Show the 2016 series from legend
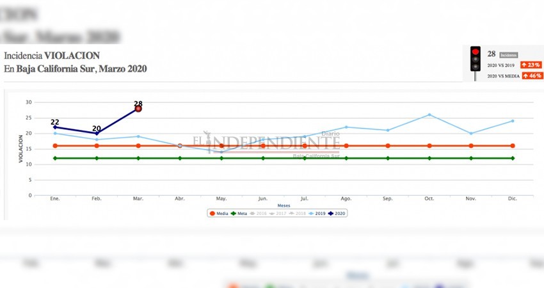This screenshot has width=544, height=288. pyautogui.click(x=259, y=213)
